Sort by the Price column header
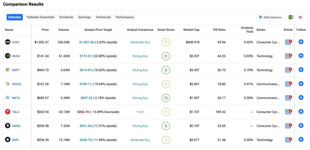The width and height of the screenshot is (310, 150). pyautogui.click(x=45, y=30)
